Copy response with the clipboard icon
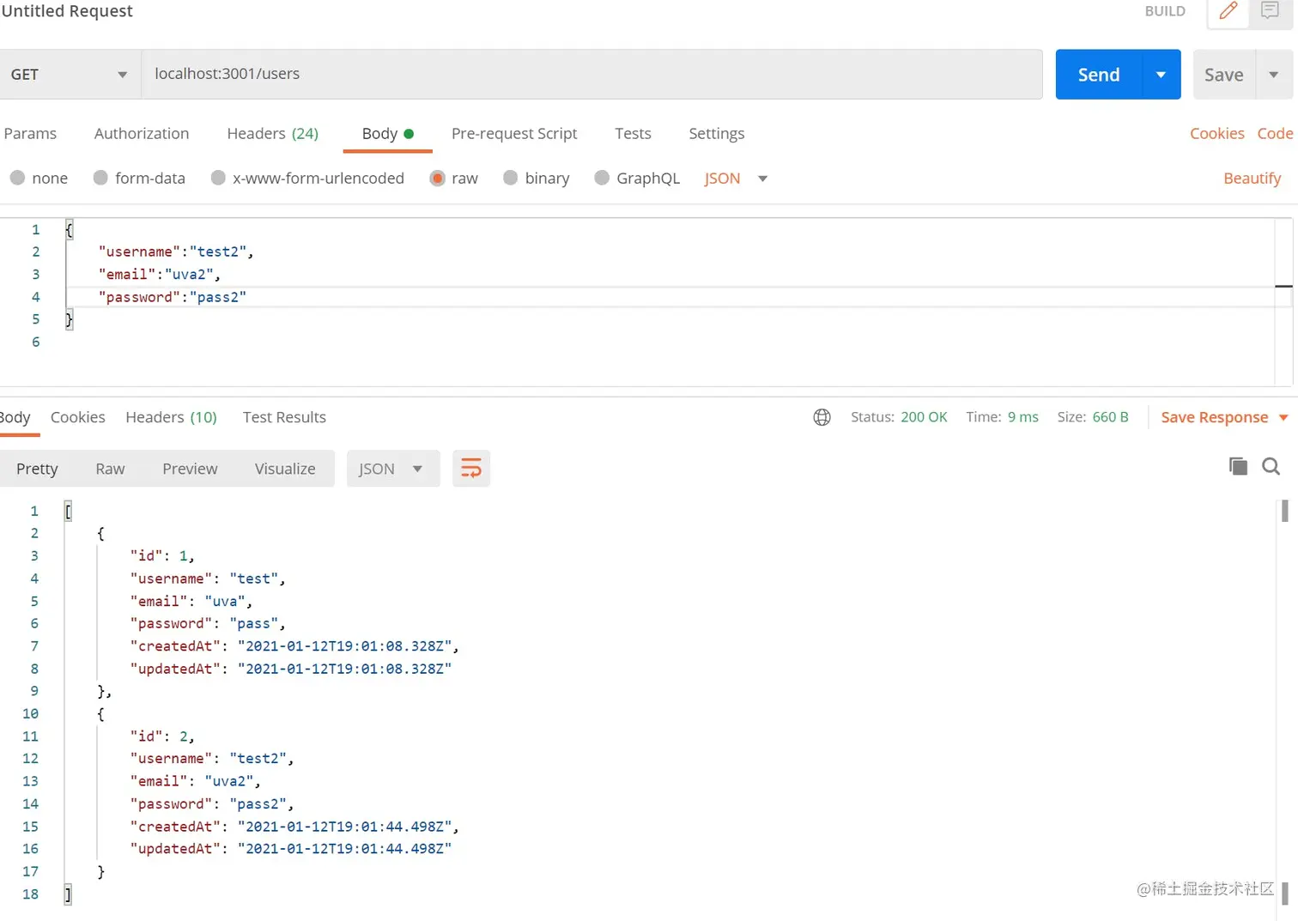 coord(1238,466)
